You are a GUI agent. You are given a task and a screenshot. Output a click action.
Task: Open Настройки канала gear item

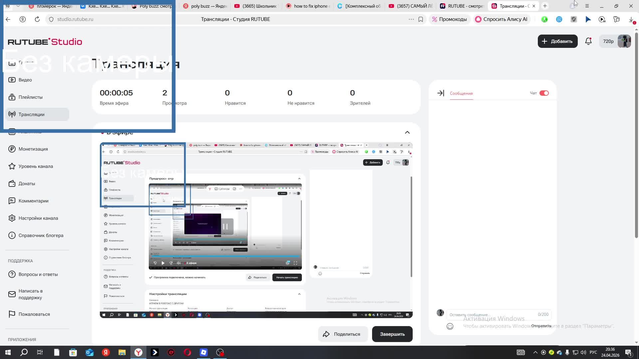click(x=38, y=218)
